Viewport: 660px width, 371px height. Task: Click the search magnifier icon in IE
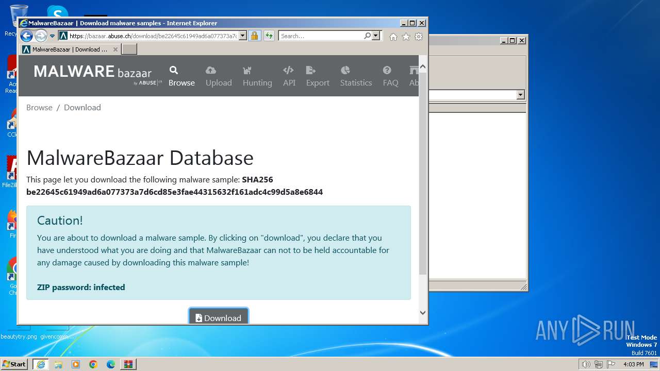click(x=367, y=36)
